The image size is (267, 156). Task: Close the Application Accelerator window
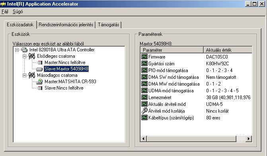(262, 4)
